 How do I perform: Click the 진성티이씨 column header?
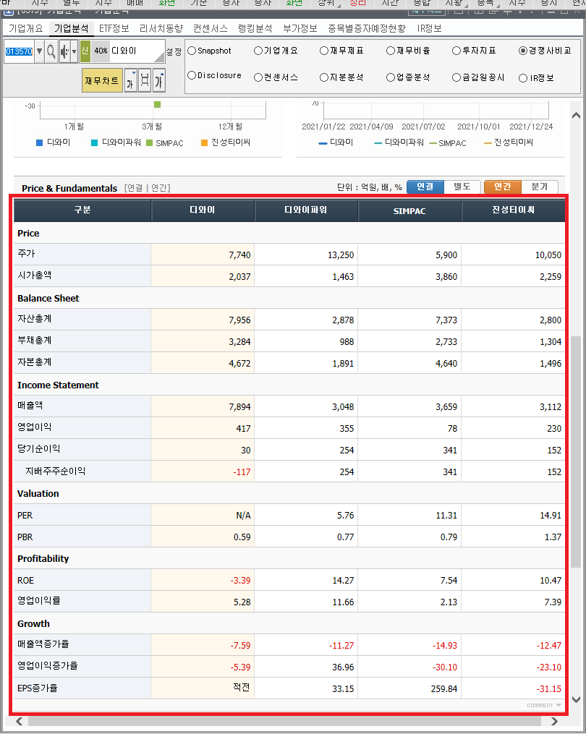514,210
